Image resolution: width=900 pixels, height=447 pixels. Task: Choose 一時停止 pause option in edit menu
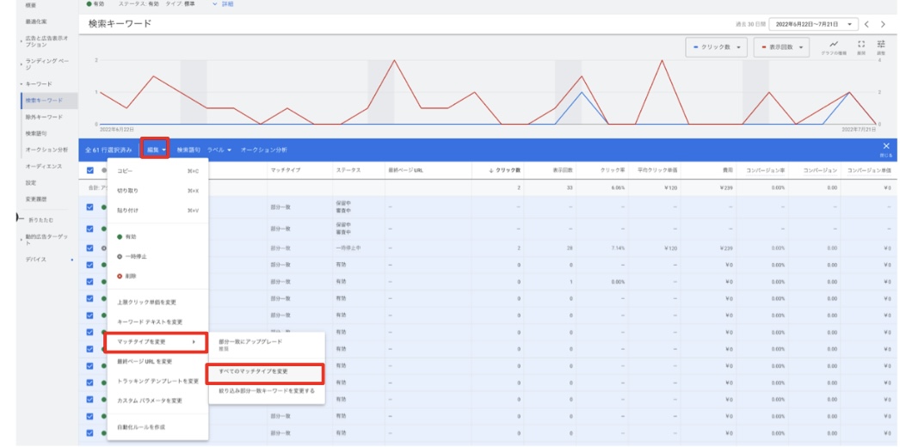(x=157, y=256)
